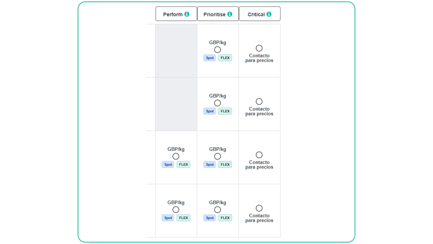This screenshot has height=244, width=433.
Task: Choose the first row Prioritise GBP/kg radio
Action: coord(217,50)
